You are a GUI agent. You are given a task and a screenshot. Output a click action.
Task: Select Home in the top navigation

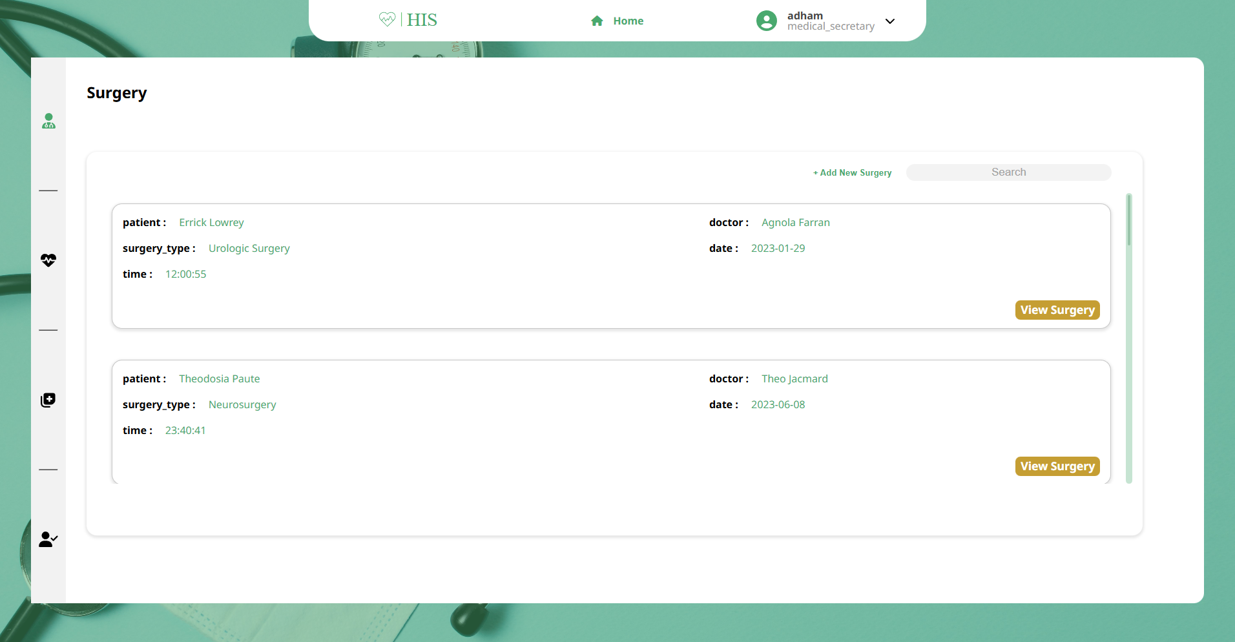(x=627, y=21)
